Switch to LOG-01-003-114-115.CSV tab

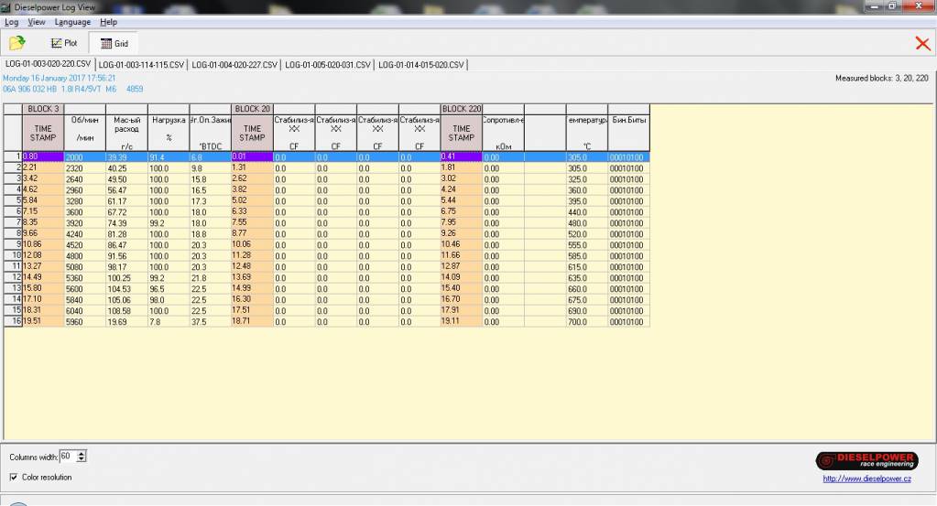tap(141, 65)
